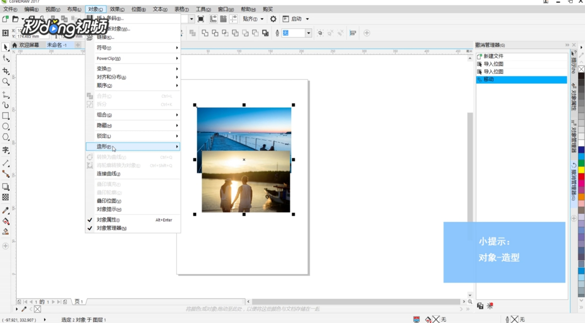This screenshot has width=585, height=323.
Task: Select the Parallel Dimension tool
Action: click(x=5, y=163)
